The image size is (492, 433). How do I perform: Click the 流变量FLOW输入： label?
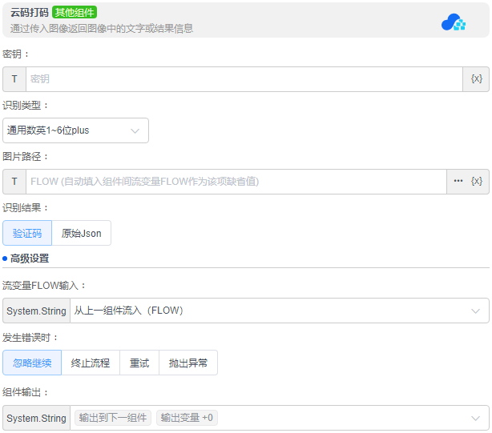(x=44, y=286)
